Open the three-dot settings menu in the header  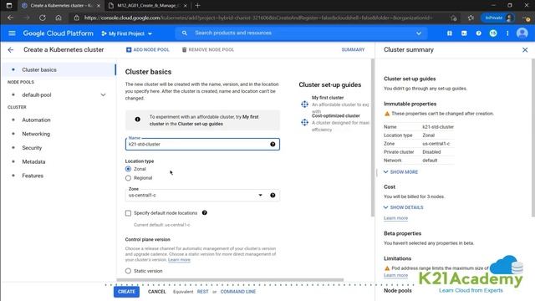coord(507,33)
